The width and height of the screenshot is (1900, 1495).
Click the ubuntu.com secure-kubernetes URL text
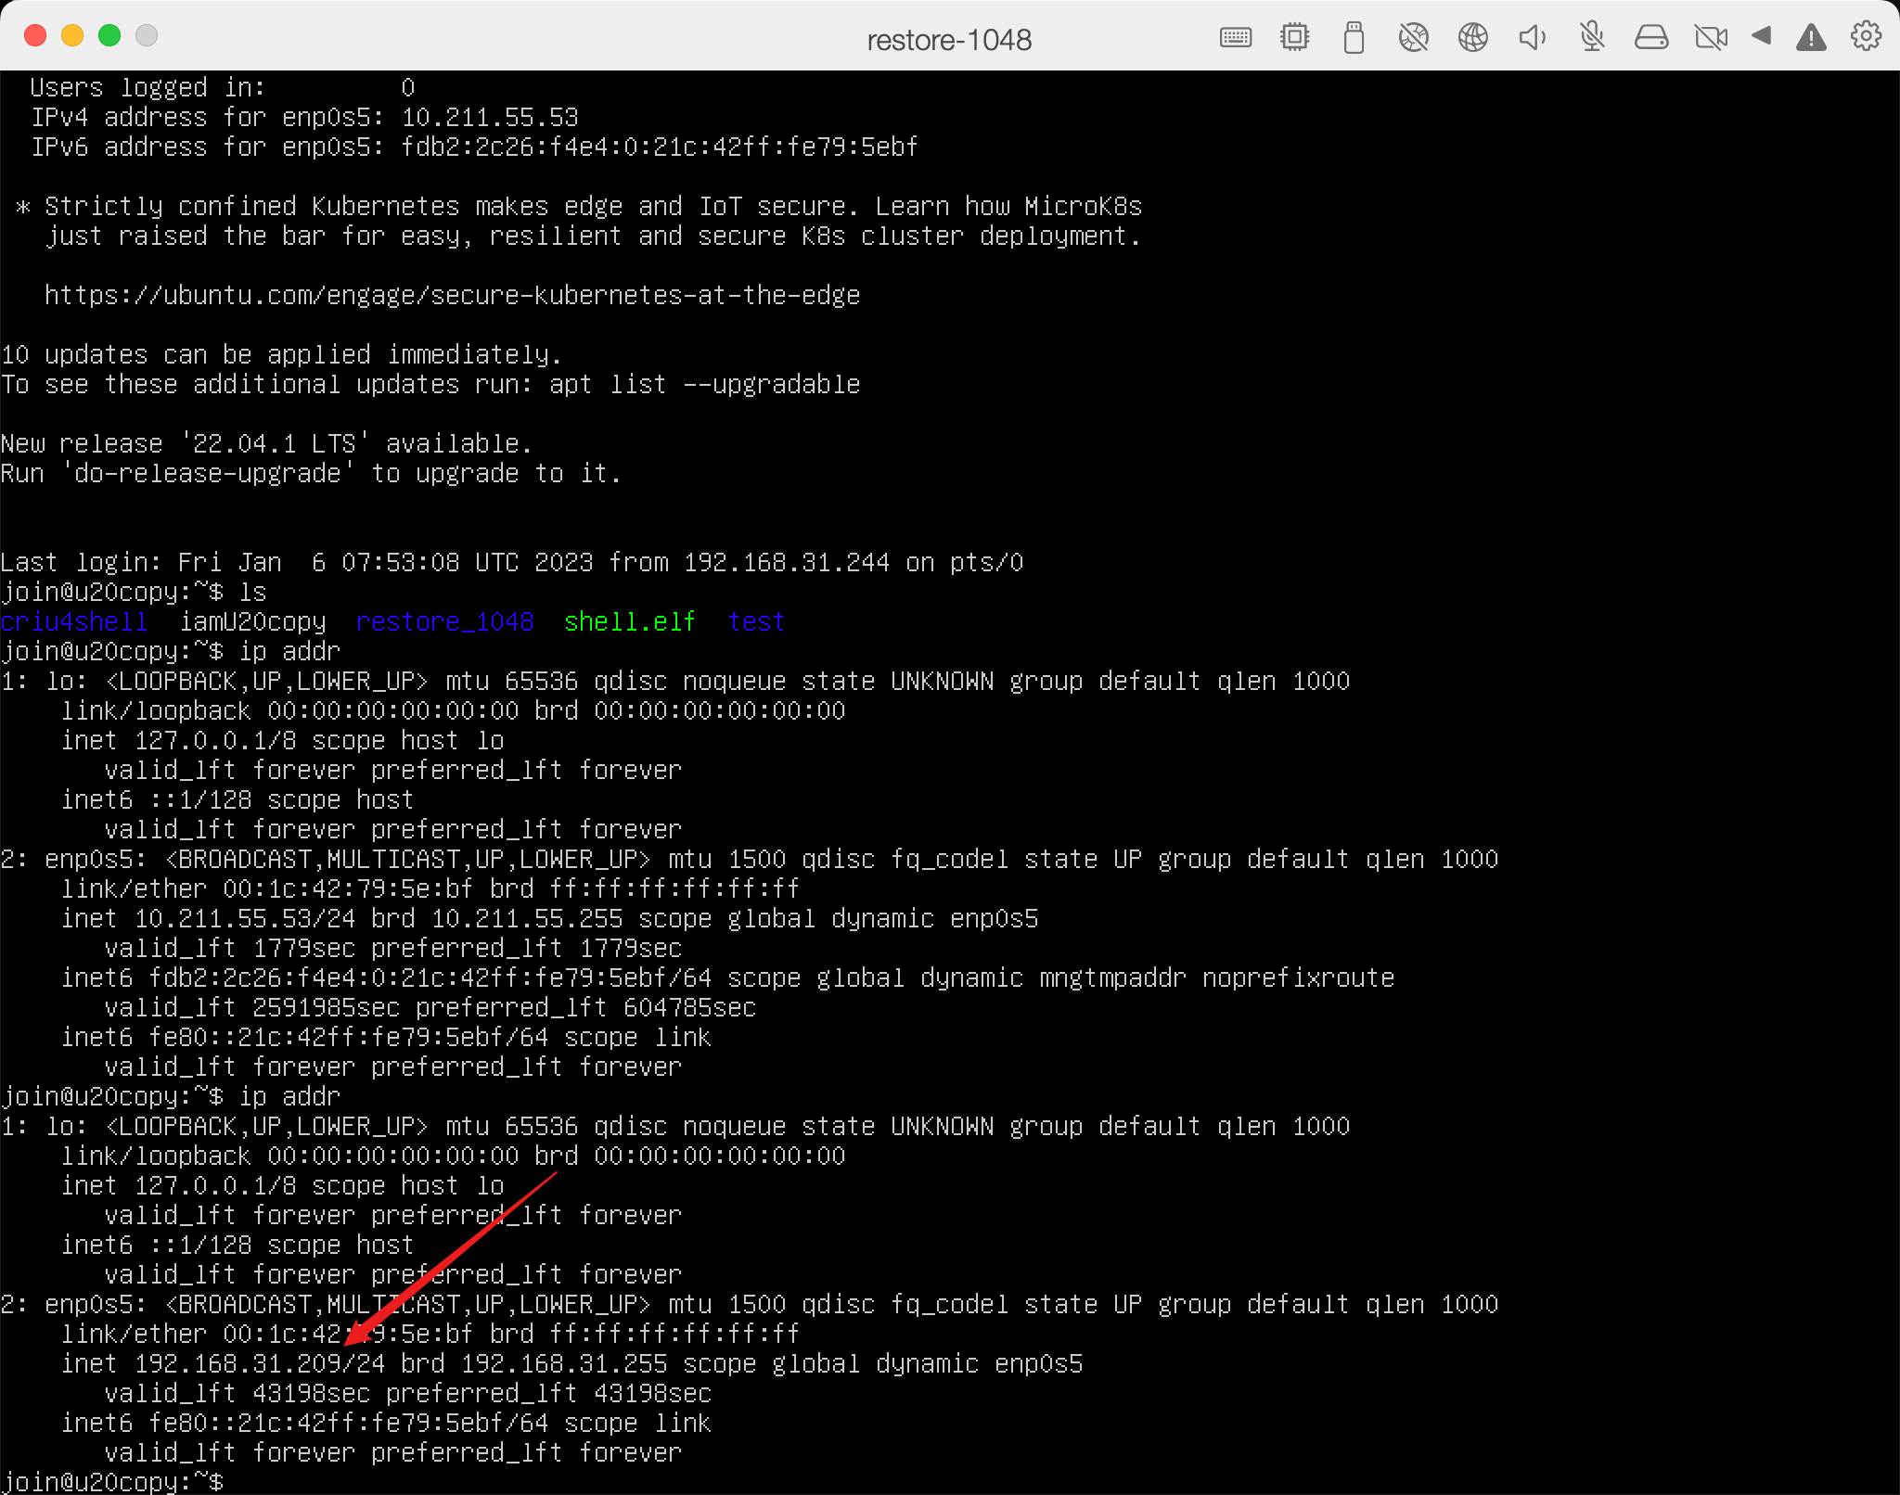coord(452,295)
